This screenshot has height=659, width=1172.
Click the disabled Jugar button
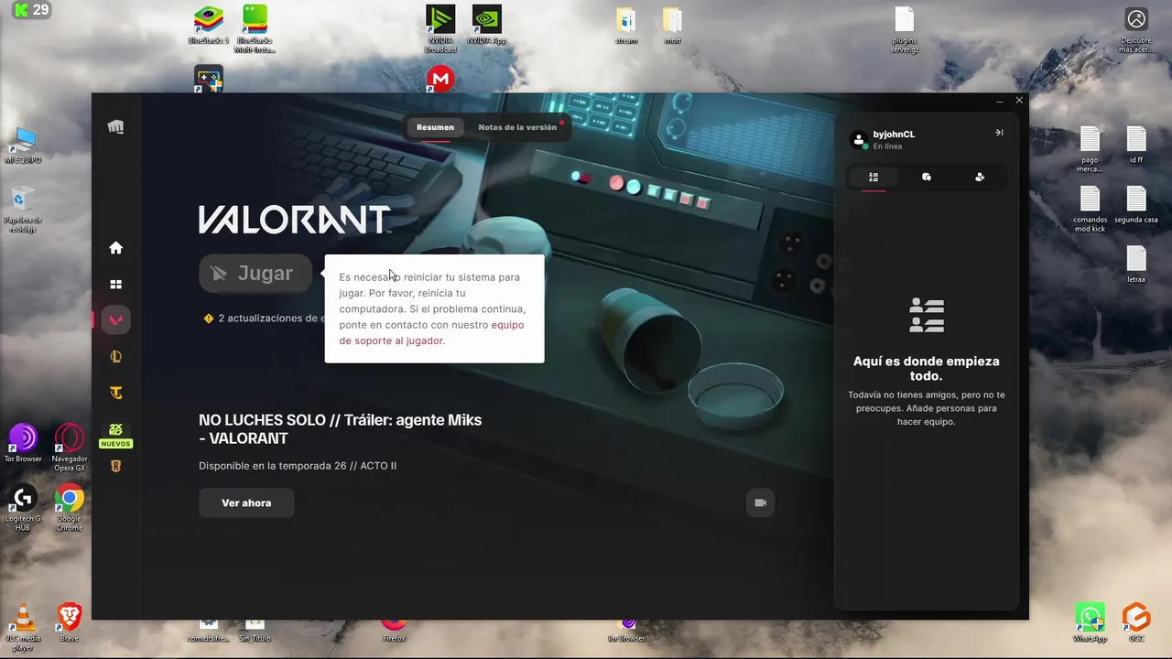[255, 273]
